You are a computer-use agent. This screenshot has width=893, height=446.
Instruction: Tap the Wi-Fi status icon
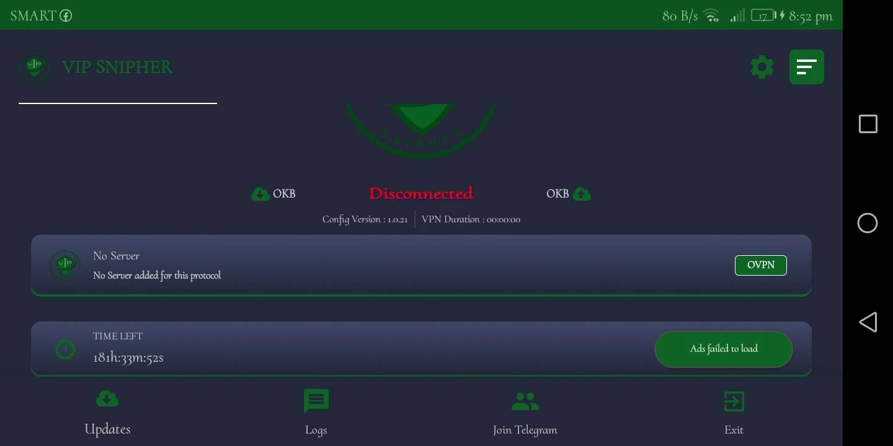pos(711,15)
